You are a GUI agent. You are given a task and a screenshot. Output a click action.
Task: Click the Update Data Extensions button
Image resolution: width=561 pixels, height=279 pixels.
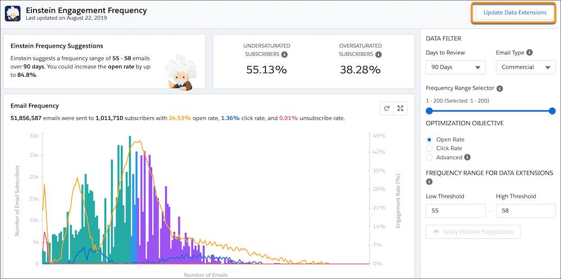(515, 12)
